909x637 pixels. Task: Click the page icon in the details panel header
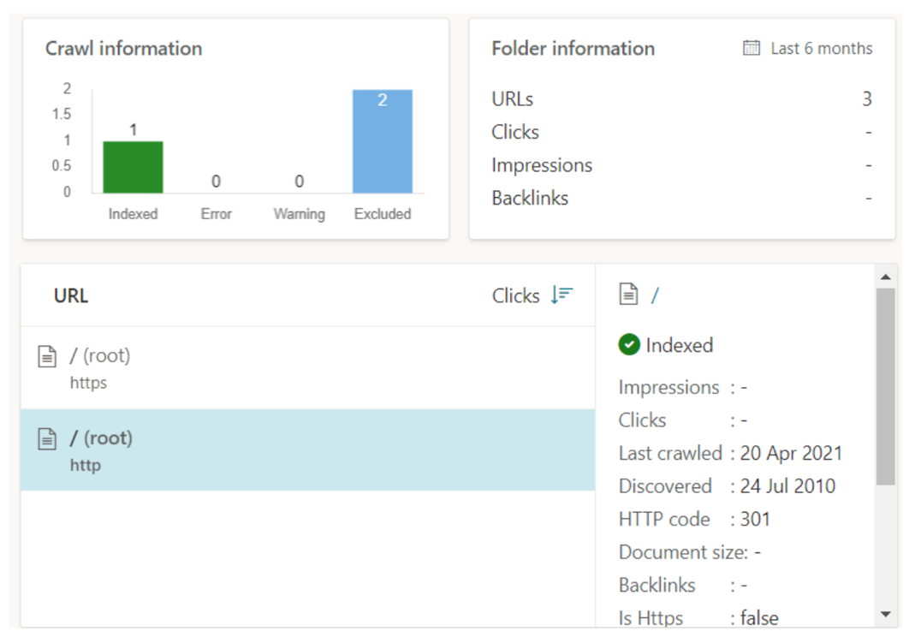click(x=629, y=295)
